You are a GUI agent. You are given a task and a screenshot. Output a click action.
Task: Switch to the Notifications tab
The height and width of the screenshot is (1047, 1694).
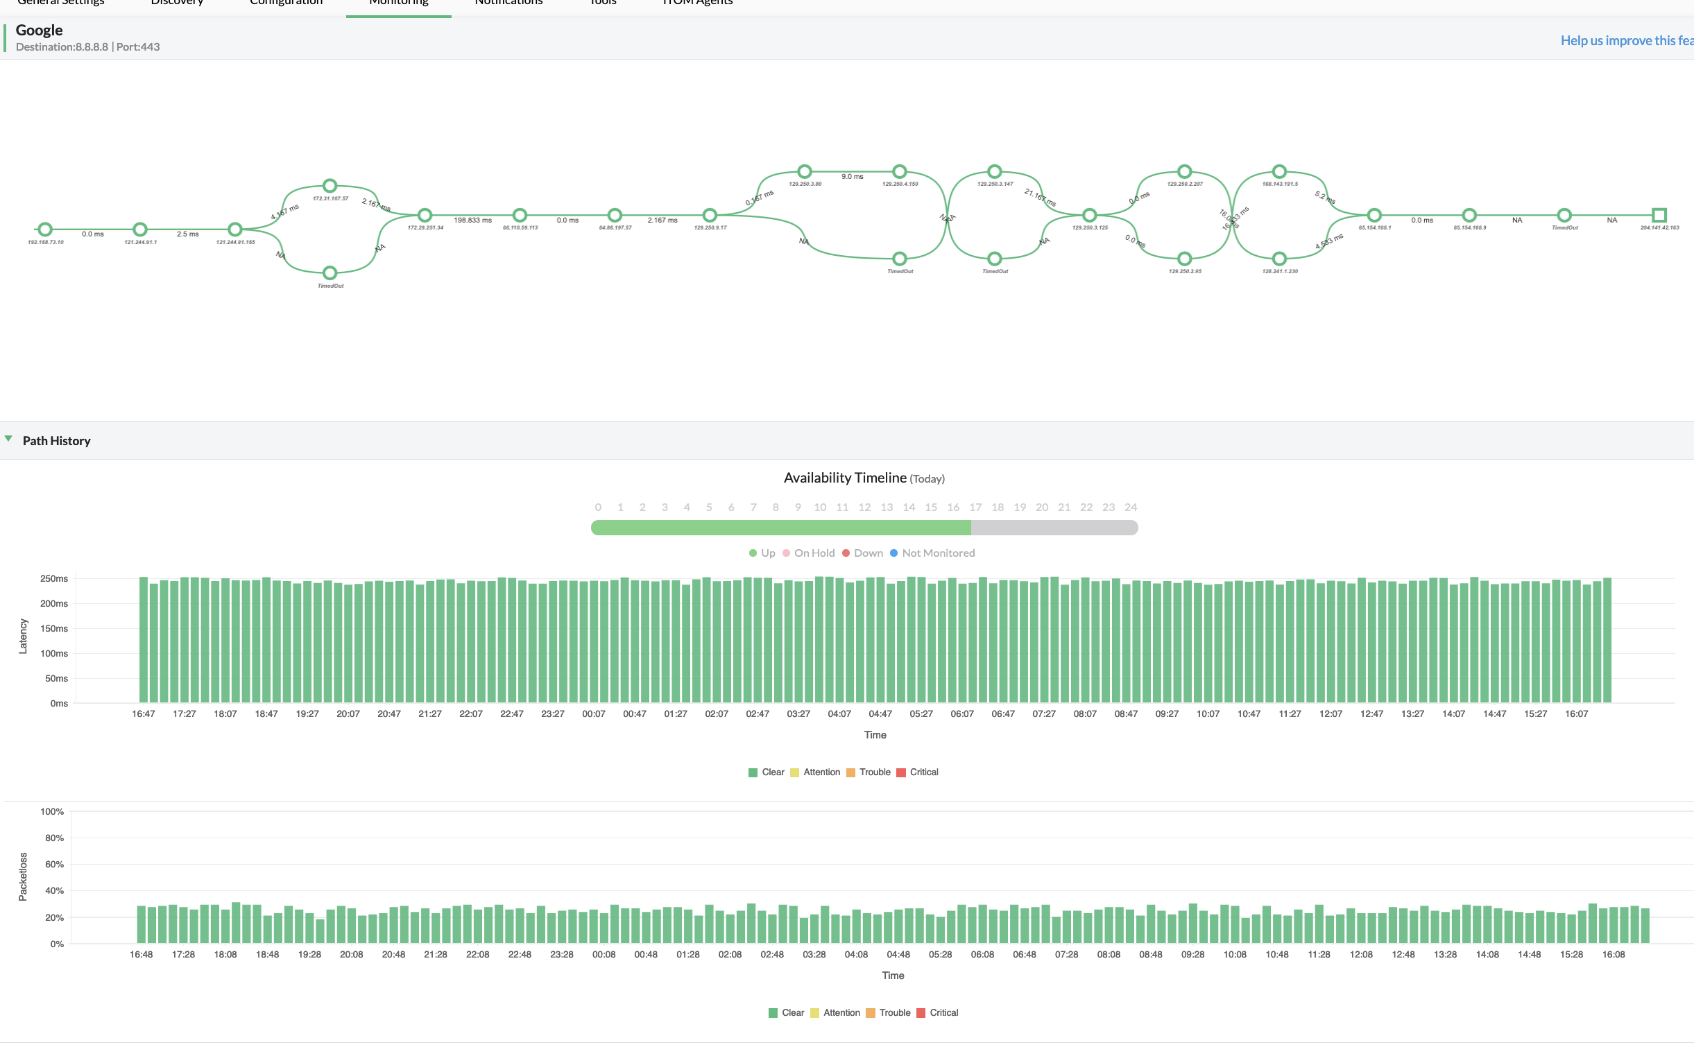click(508, 3)
